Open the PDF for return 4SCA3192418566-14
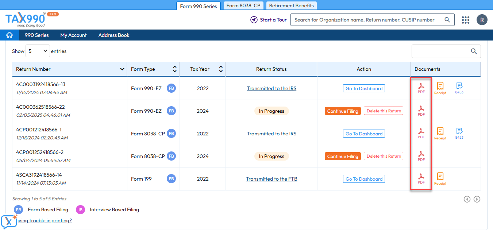493x231 pixels. 421,179
